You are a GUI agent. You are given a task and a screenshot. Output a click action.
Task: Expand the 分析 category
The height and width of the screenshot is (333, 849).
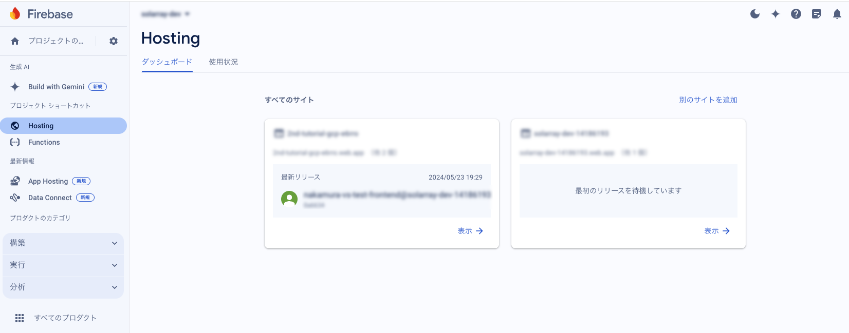point(63,287)
